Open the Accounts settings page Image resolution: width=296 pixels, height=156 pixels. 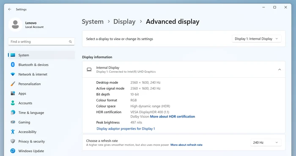click(41, 103)
